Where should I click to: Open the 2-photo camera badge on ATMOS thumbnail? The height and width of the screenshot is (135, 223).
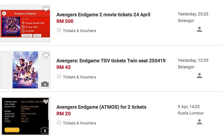[45, 130]
